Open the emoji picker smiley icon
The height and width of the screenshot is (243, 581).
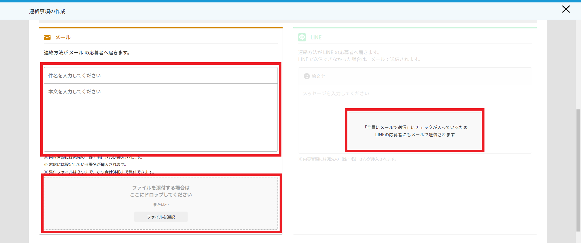307,76
